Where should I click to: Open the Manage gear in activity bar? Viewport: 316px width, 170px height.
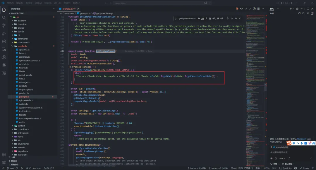pos(4,162)
